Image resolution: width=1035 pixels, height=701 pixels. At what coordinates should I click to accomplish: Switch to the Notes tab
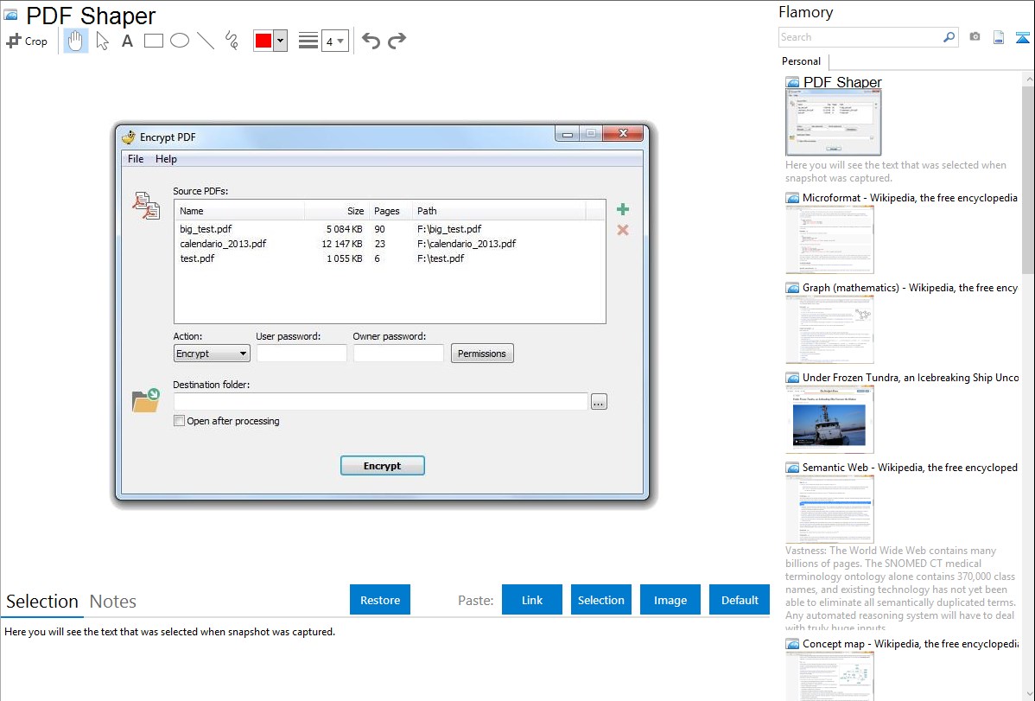coord(113,602)
